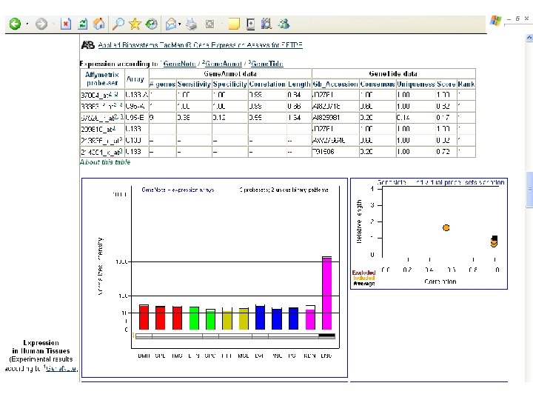Viewport: 533px width, 400px height.
Task: Click the Expression in Human Tissues heading
Action: pos(41,347)
